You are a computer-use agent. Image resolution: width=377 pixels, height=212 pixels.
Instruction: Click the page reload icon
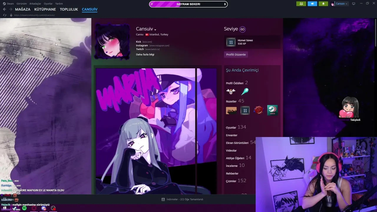[4, 15]
